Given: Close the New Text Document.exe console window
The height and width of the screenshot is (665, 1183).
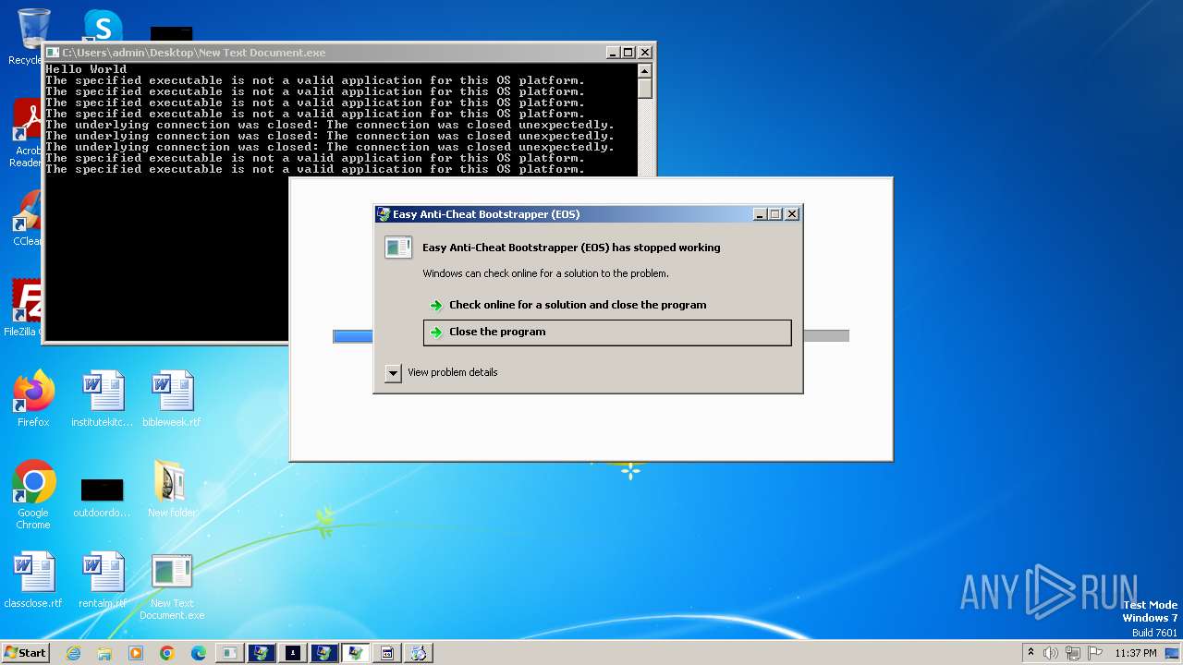Looking at the screenshot, I should (645, 53).
